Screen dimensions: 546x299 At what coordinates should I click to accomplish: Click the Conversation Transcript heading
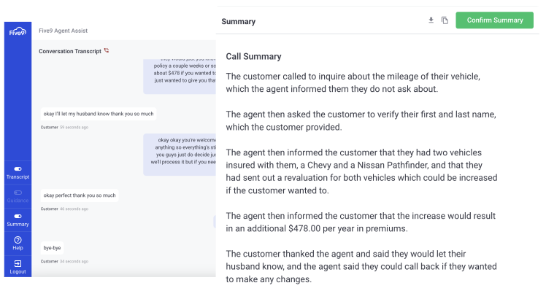(x=70, y=51)
